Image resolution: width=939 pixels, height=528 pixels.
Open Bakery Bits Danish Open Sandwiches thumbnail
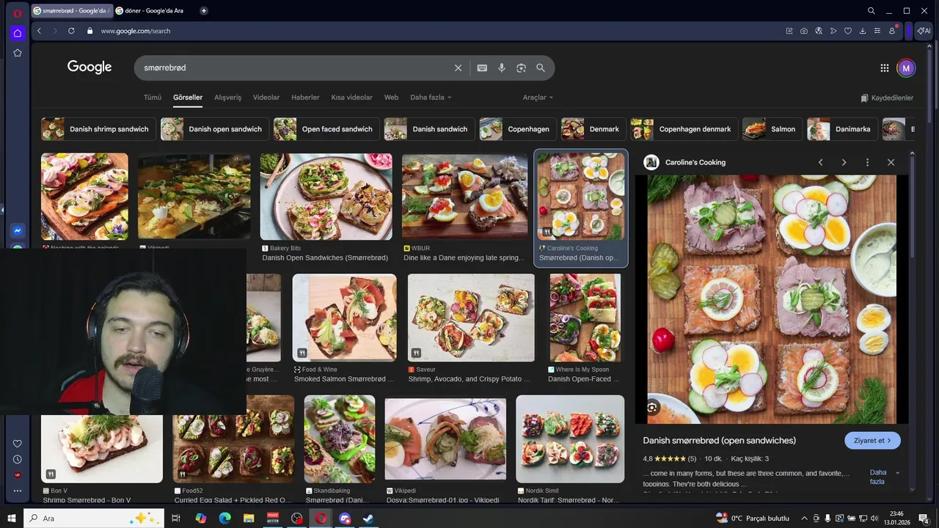click(x=326, y=197)
